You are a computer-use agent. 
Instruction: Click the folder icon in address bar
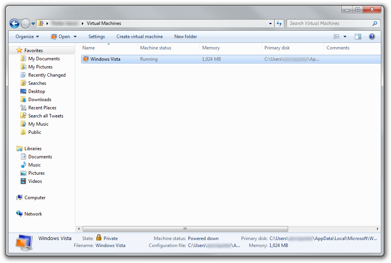click(x=41, y=23)
